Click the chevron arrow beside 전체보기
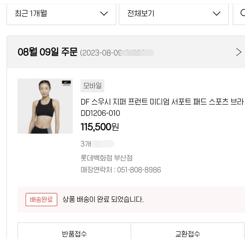Screen dimensions: 245x239 pos(216,14)
